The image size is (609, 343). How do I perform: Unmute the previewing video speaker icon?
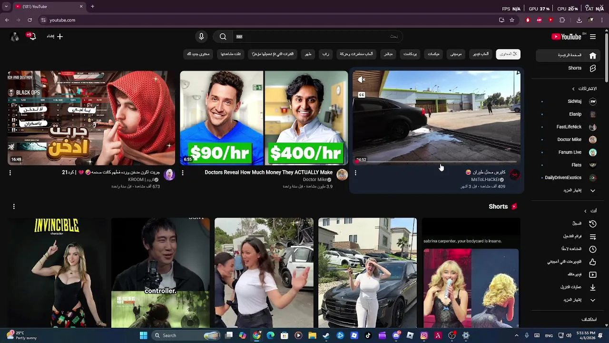[x=362, y=80]
